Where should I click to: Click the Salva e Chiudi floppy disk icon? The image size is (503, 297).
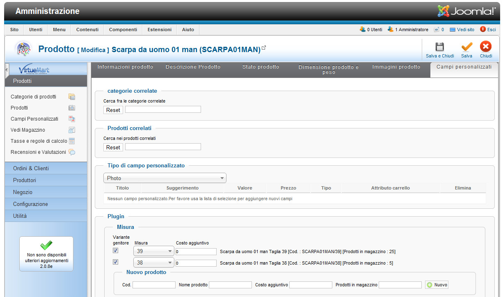[439, 47]
